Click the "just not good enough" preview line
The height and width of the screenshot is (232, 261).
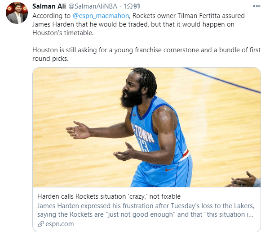point(145,214)
